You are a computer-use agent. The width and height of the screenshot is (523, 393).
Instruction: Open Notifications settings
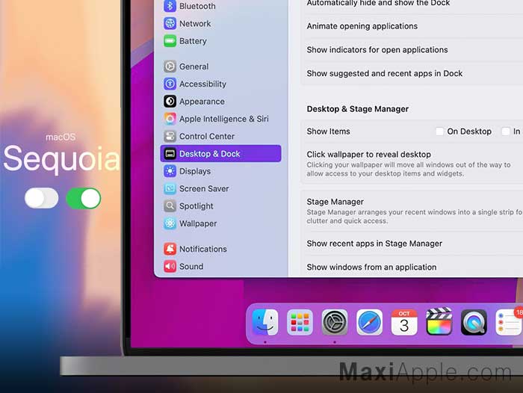point(221,249)
